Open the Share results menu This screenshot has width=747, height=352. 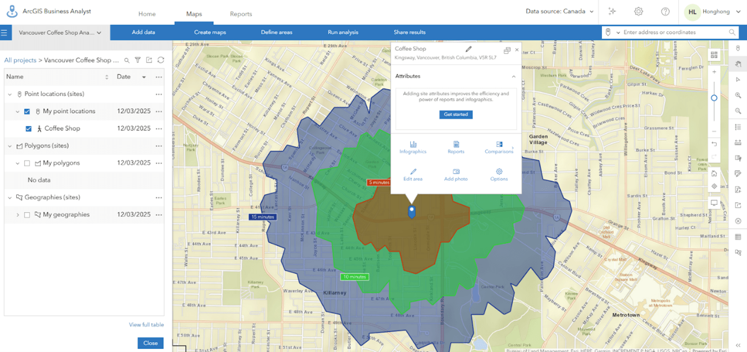pyautogui.click(x=410, y=32)
